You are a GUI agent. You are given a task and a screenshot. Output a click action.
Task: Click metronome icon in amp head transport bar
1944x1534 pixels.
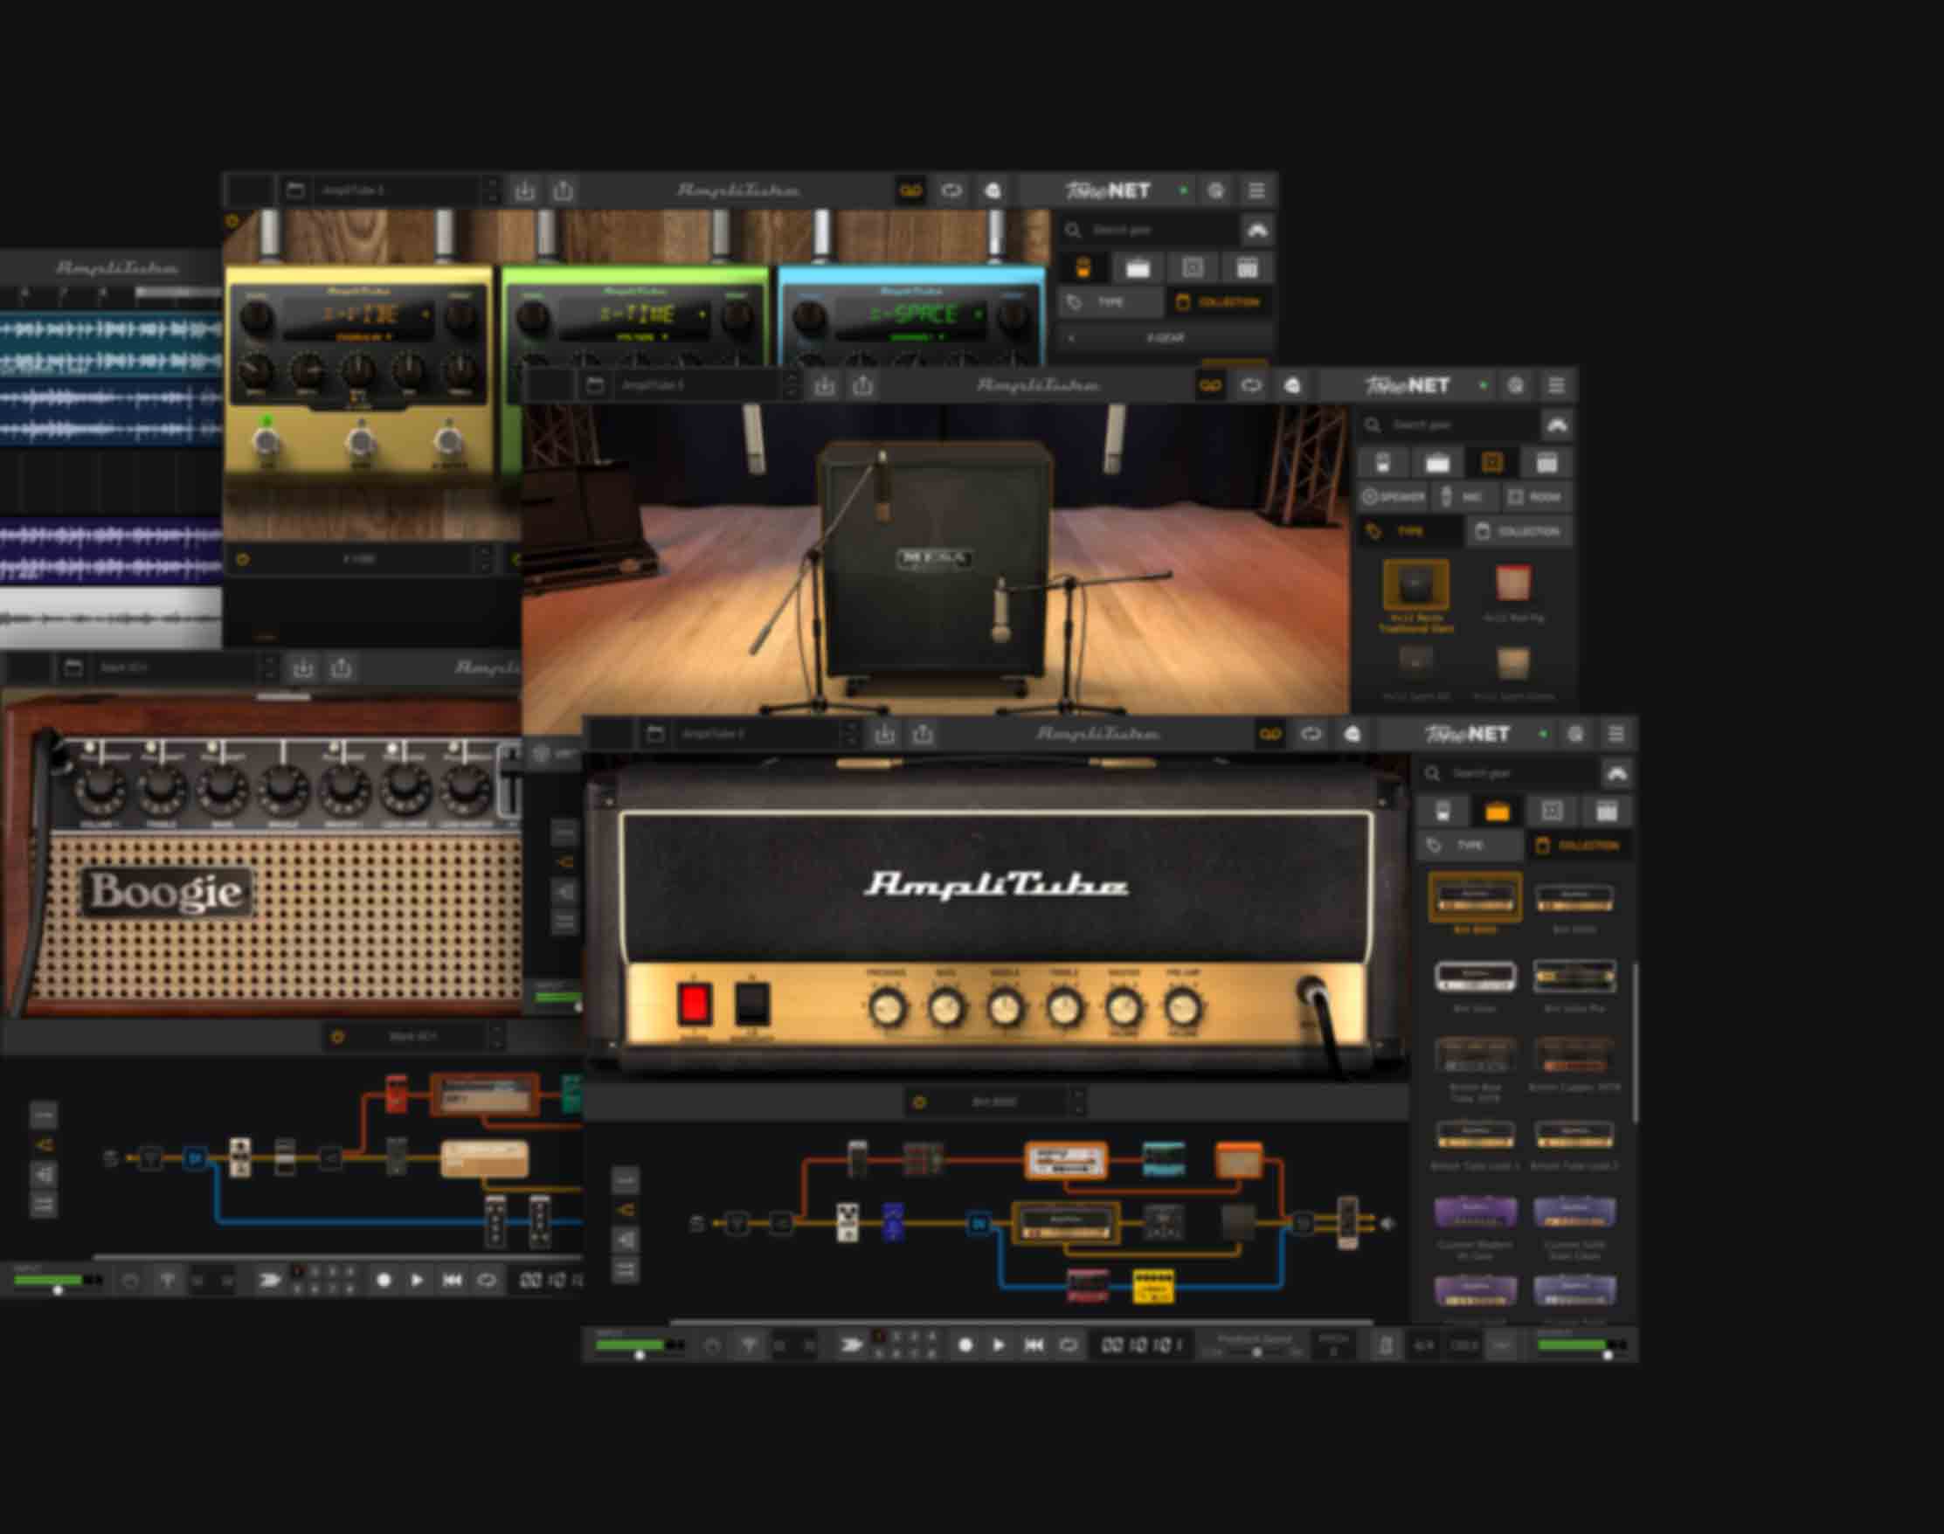click(x=1385, y=1344)
